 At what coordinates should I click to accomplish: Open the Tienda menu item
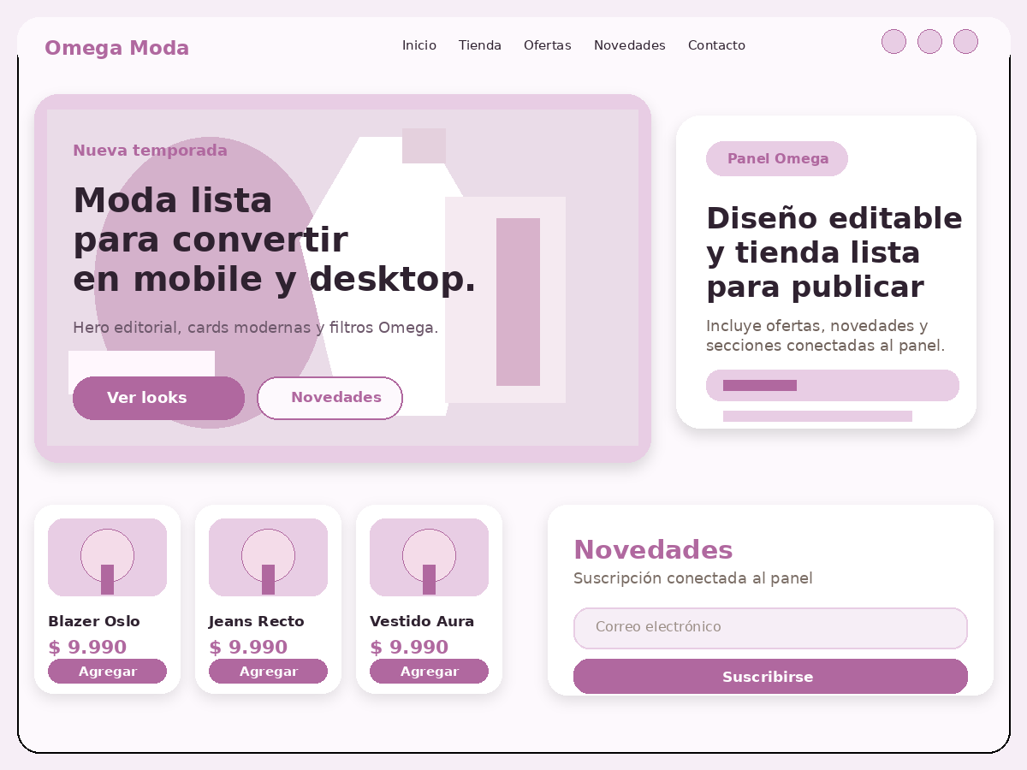(479, 45)
